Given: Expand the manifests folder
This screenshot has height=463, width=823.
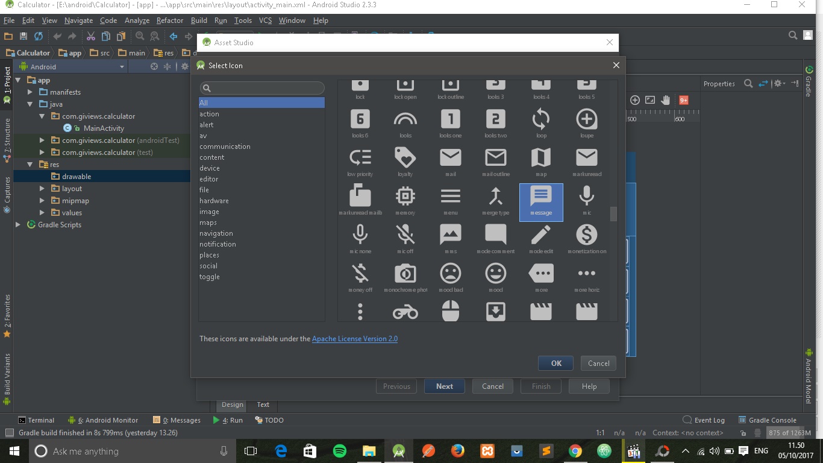Looking at the screenshot, I should (x=29, y=92).
